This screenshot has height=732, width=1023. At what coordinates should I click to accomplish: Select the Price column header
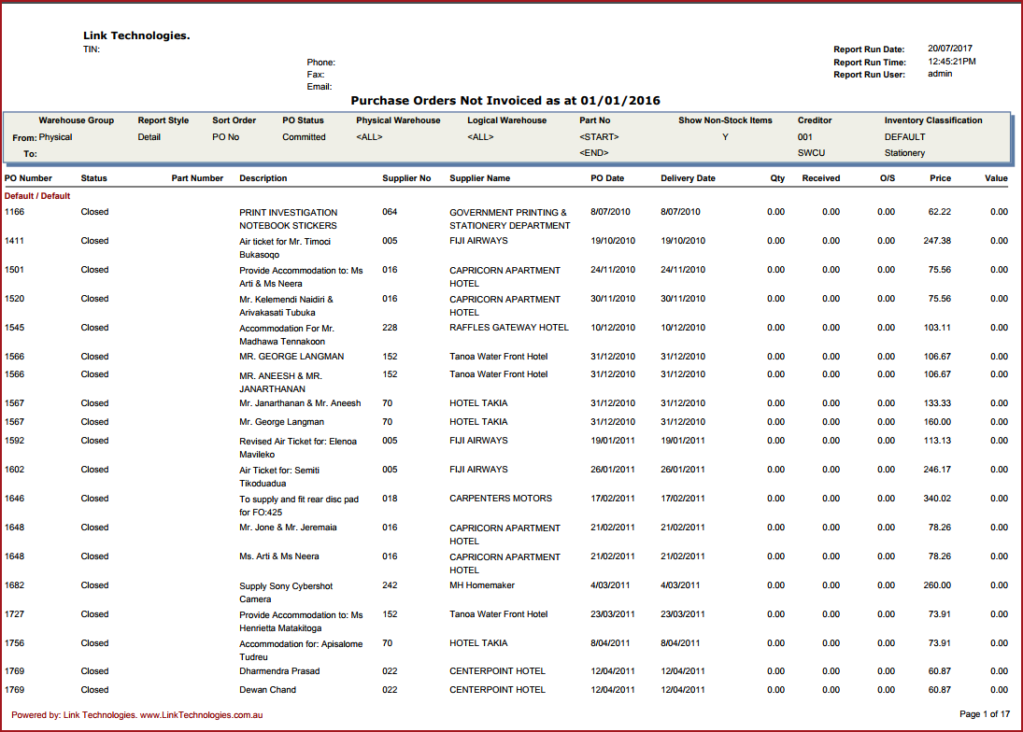[940, 178]
